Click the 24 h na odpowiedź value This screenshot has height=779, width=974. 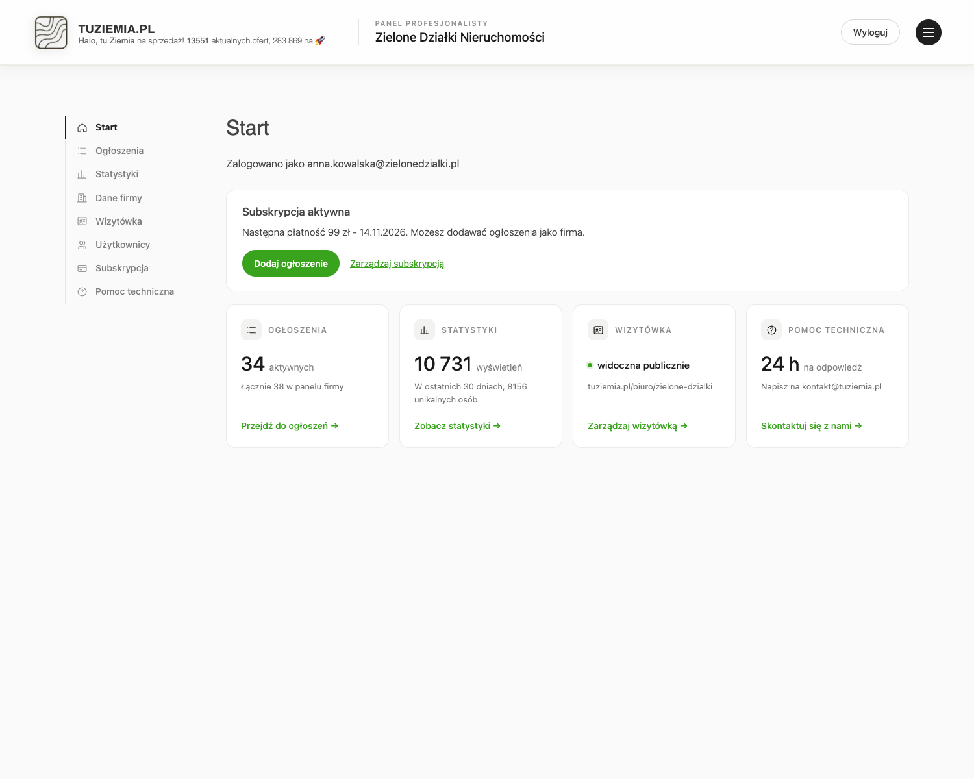click(812, 364)
